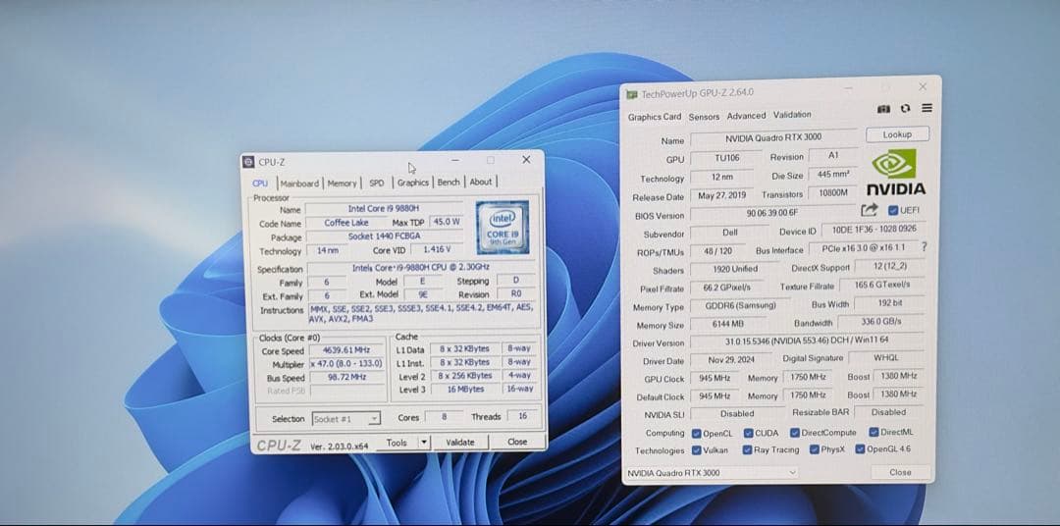Viewport: 1060px width, 526px height.
Task: Toggle the Vulkan checkbox
Action: [x=696, y=450]
